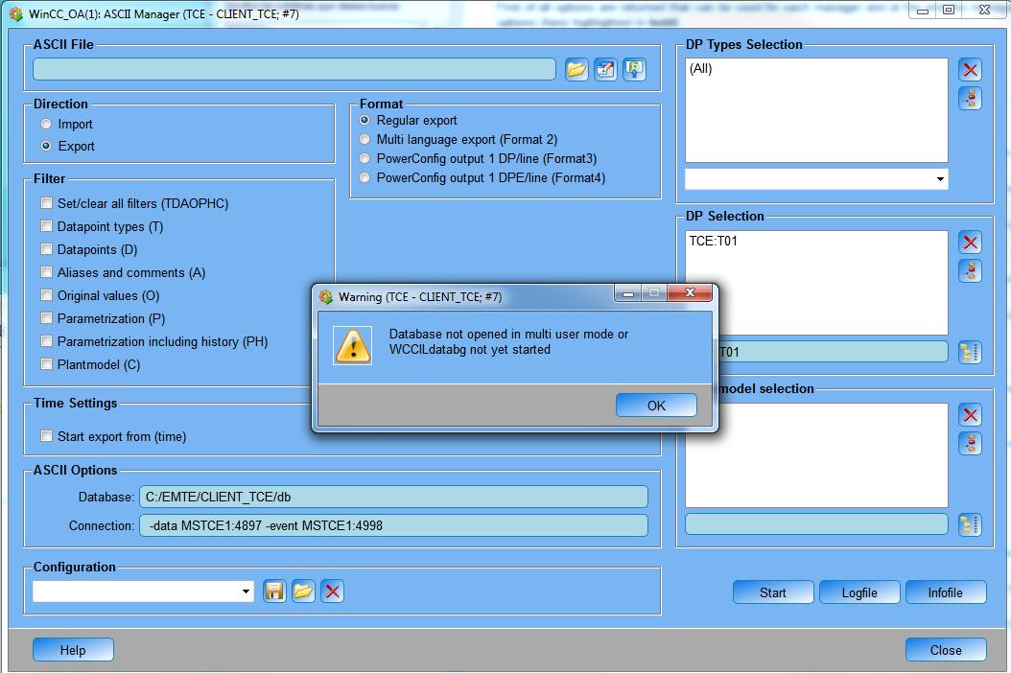Click the Connection parameters field
The width and height of the screenshot is (1011, 673).
tap(393, 525)
